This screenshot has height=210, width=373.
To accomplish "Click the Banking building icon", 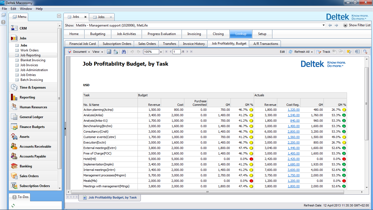I will (14, 166).
